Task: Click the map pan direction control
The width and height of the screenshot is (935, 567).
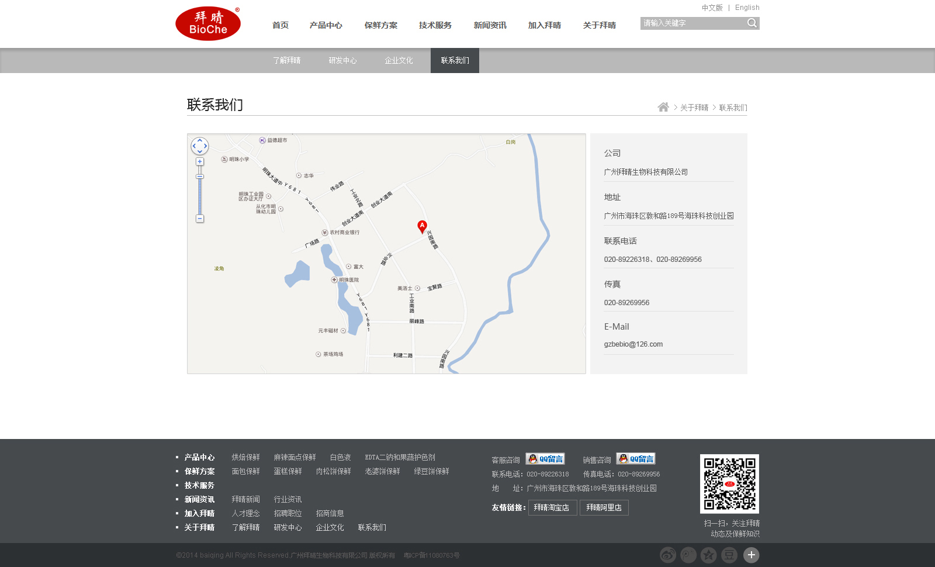Action: (200, 146)
